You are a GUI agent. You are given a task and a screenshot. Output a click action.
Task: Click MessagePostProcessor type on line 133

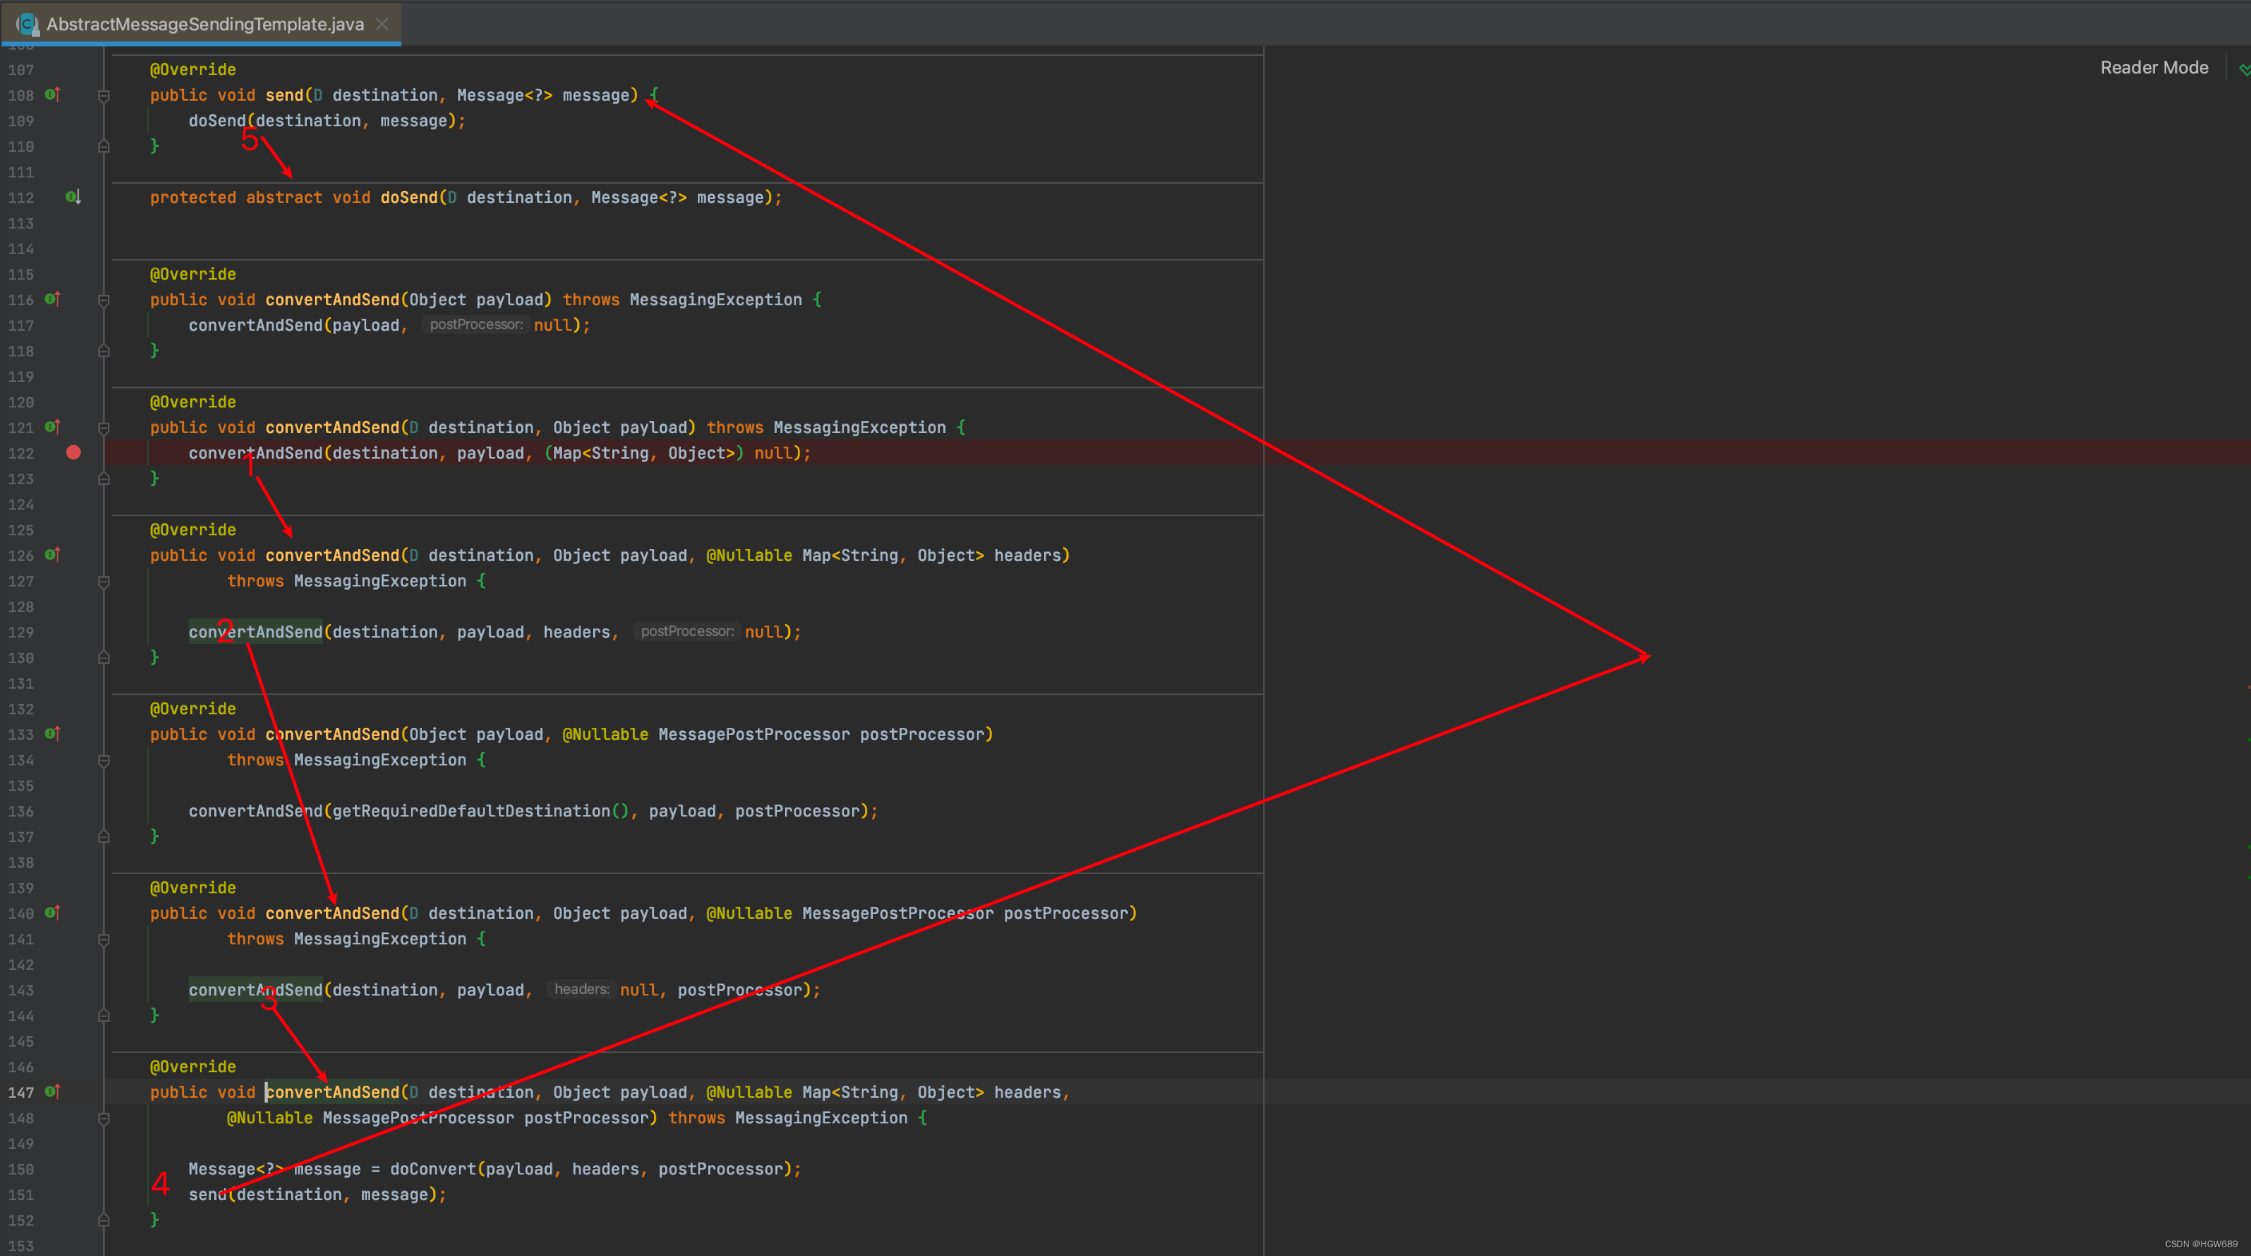(753, 733)
